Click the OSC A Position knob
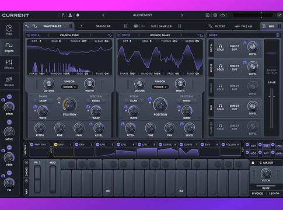Image resolution: width=283 pixels, height=210 pixels. point(69,104)
